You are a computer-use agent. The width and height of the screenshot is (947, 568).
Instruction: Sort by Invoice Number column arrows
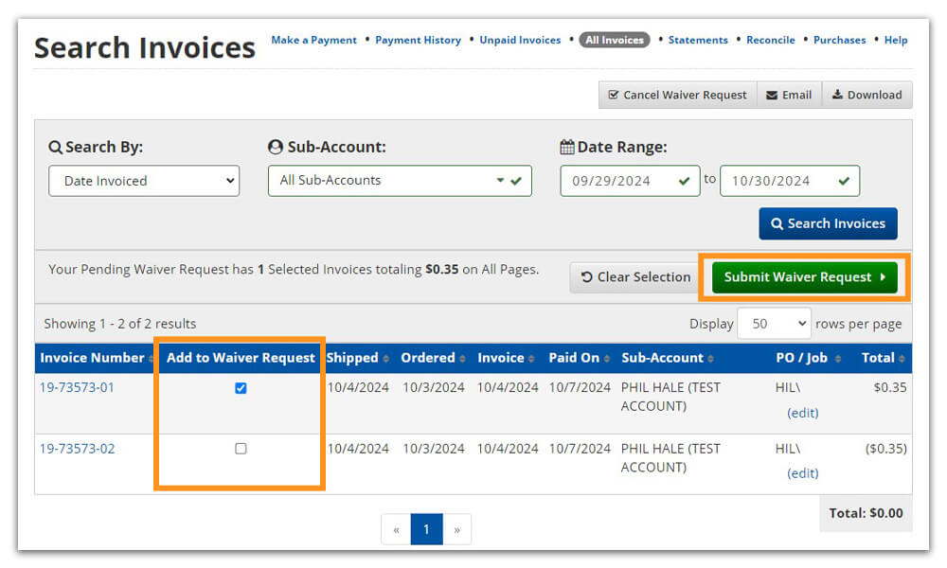[x=152, y=359]
